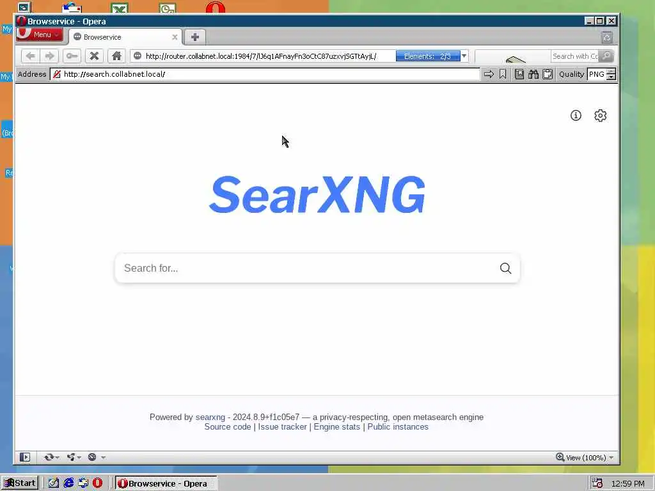Open the Browservice download/save page icon
The height and width of the screenshot is (491, 655).
[519, 74]
